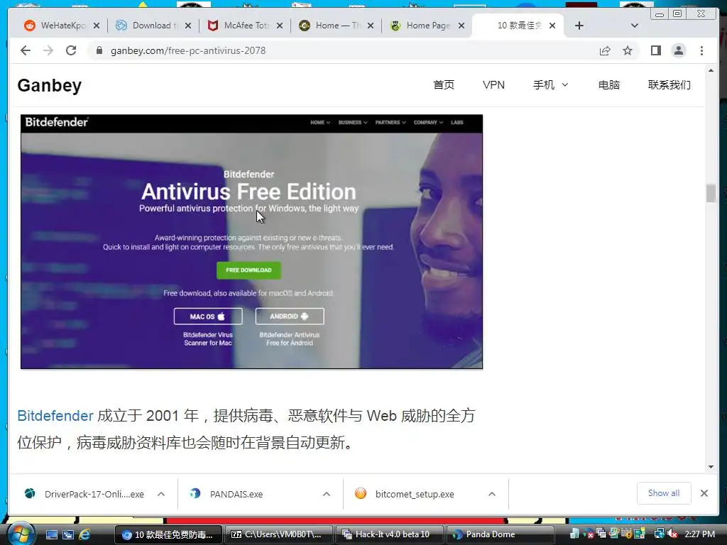Click the padlock site info icon
This screenshot has height=545, width=727.
(99, 50)
